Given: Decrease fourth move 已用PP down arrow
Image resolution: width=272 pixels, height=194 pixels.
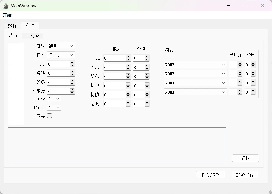Looking at the screenshot, I should pos(240,94).
